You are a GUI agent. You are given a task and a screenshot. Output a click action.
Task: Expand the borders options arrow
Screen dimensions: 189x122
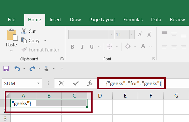(117, 47)
